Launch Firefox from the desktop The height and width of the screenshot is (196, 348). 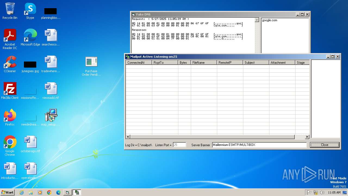(x=10, y=117)
